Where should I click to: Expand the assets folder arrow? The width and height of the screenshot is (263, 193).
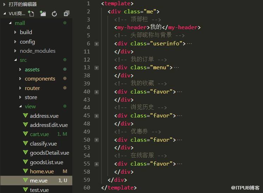coord(20,69)
